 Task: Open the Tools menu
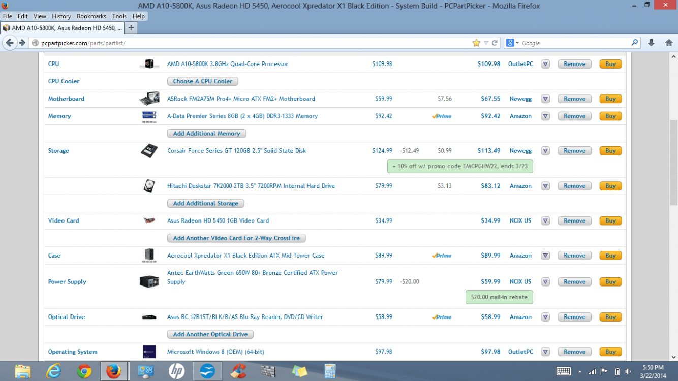pyautogui.click(x=119, y=16)
